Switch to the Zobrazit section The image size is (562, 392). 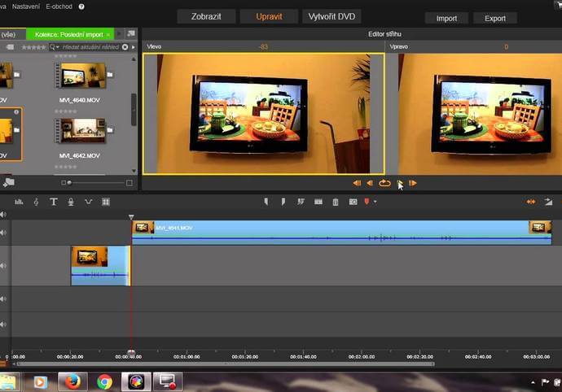tap(206, 16)
